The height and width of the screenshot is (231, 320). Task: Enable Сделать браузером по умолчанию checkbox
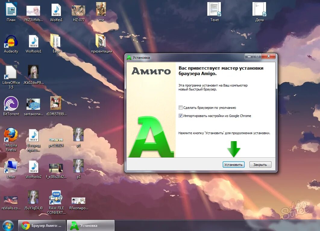point(180,107)
